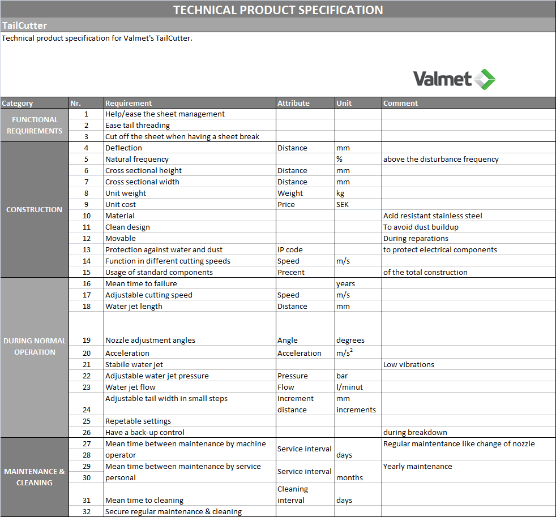Click 'Ease tail threading' requirement
The image size is (556, 517).
[x=190, y=126]
